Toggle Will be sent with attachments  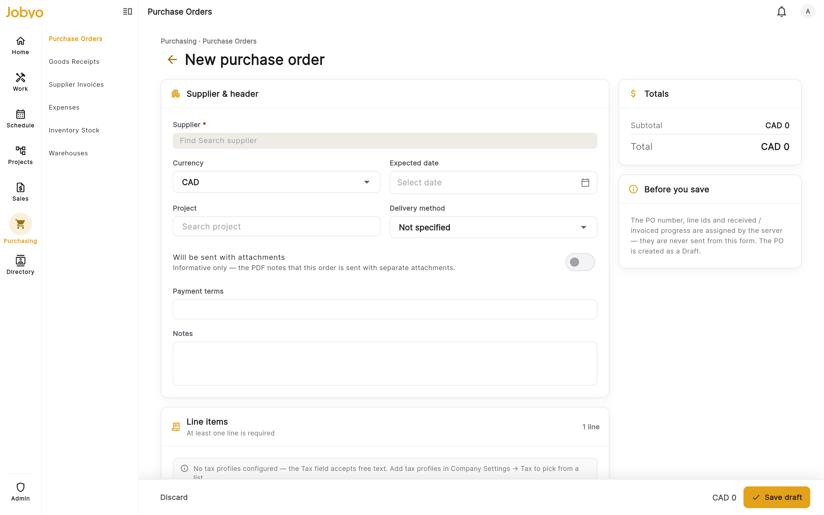click(x=580, y=262)
